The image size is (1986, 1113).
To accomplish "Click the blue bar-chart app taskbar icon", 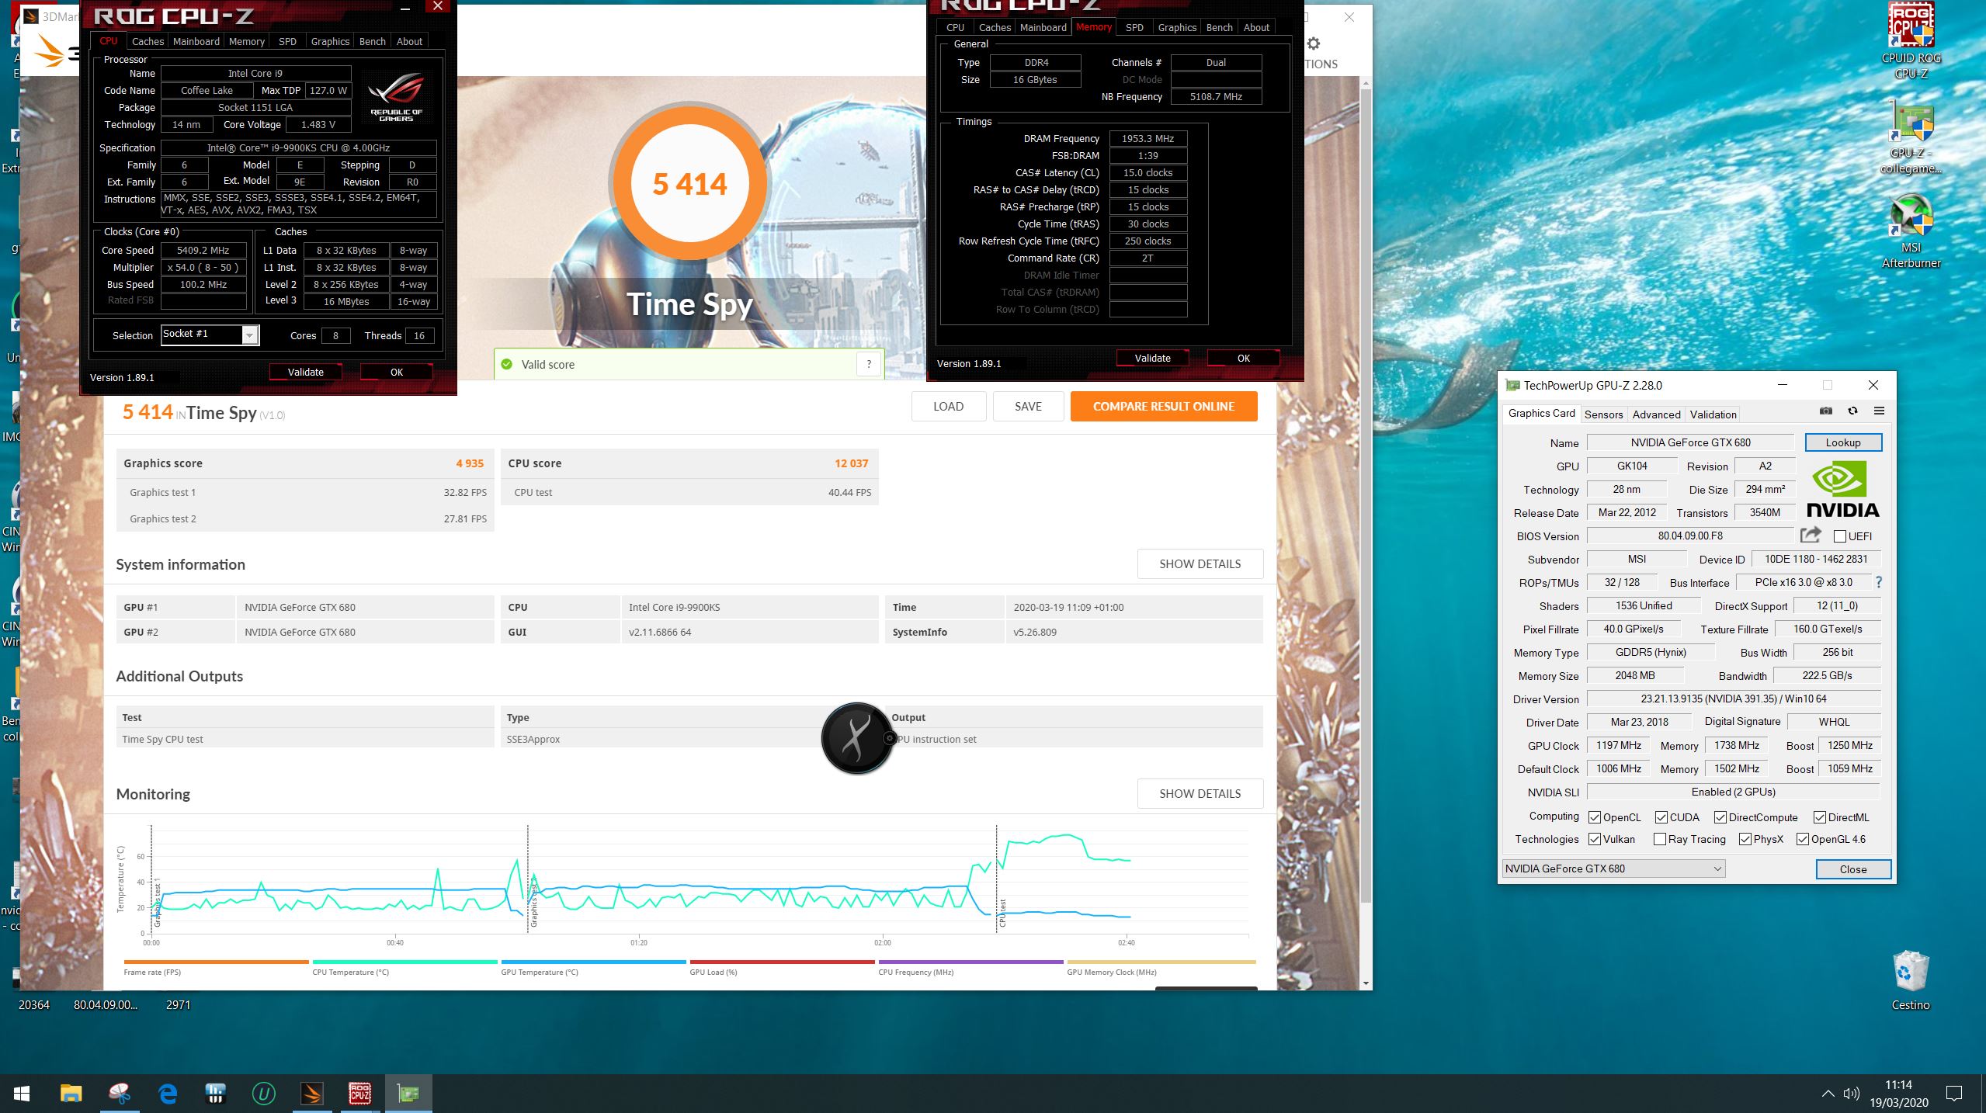I will (x=216, y=1094).
